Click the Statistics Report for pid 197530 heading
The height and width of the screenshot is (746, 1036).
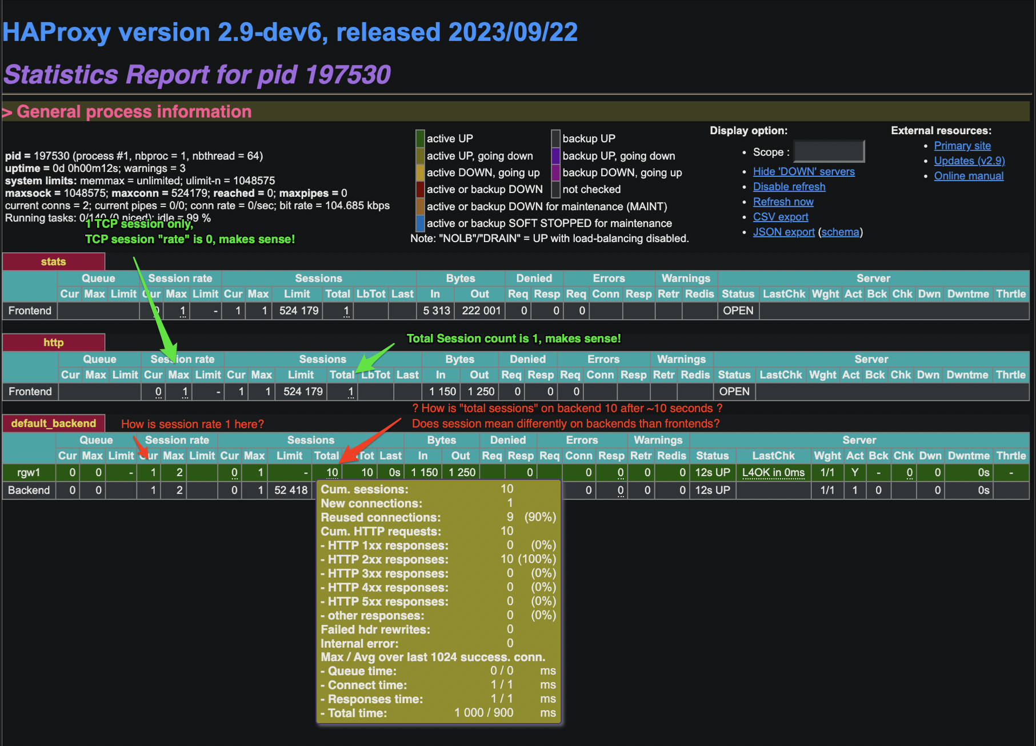coord(198,75)
